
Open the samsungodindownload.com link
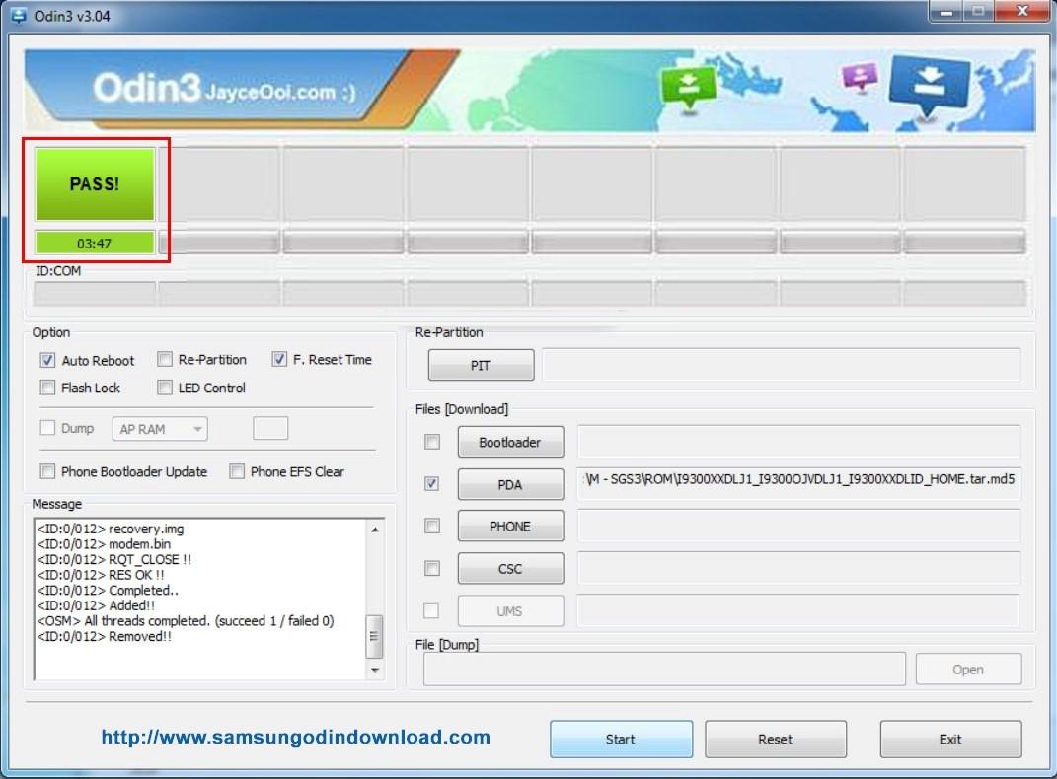tap(295, 737)
